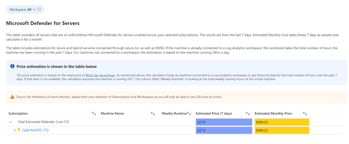
Task: Collapse Total Estimated Defender Cost group
Action: click(x=10, y=122)
